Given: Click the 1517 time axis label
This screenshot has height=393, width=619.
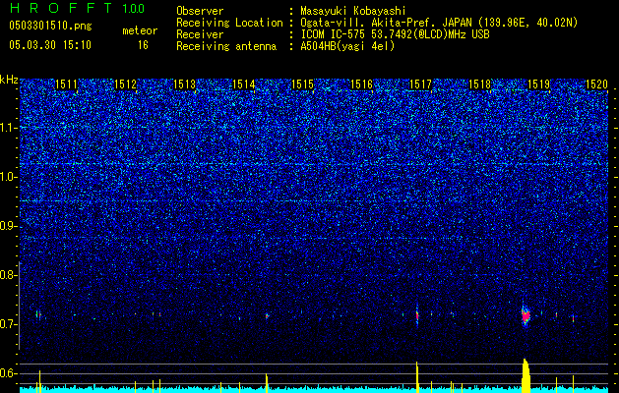Looking at the screenshot, I should [421, 84].
